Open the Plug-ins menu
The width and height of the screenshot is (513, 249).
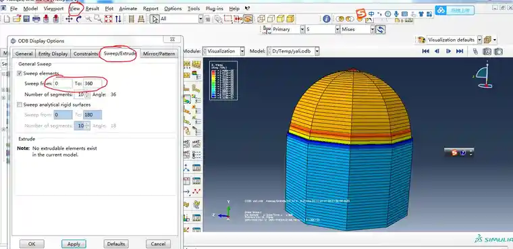215,9
